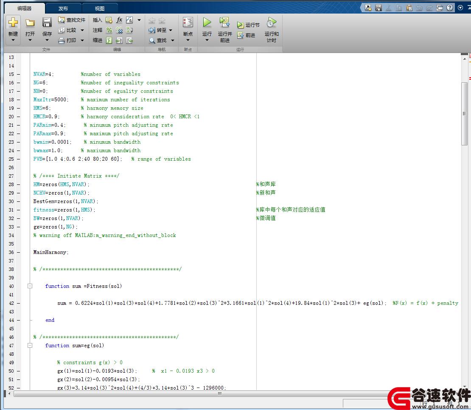The image size is (471, 410).
Task: Click the comment "% harmony memory size"
Action: pos(112,108)
